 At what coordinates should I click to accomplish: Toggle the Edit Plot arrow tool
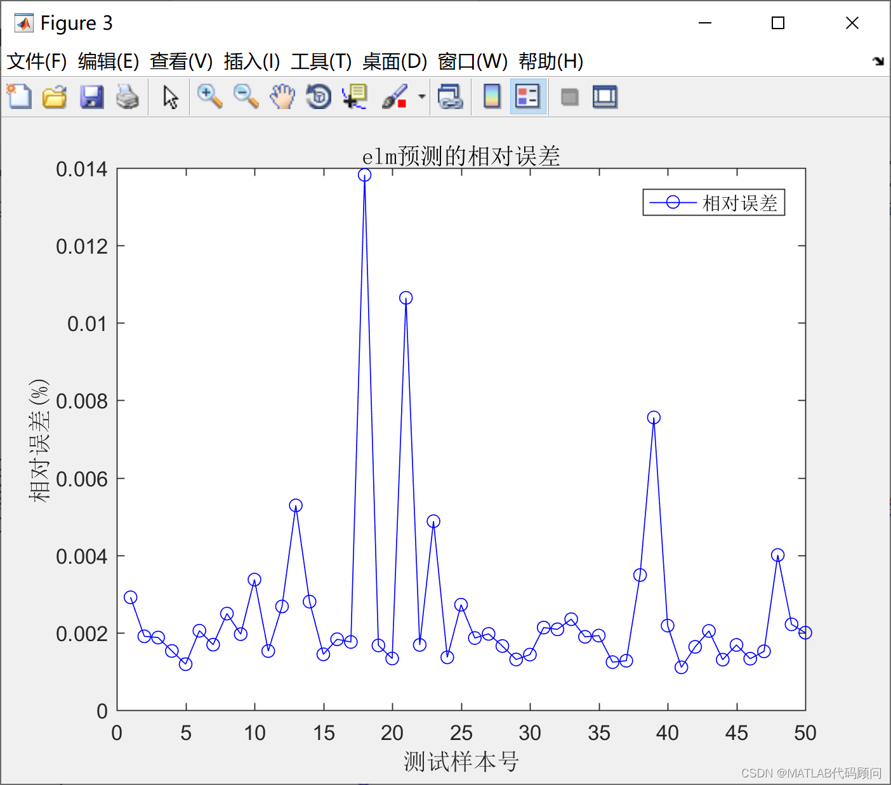(170, 96)
